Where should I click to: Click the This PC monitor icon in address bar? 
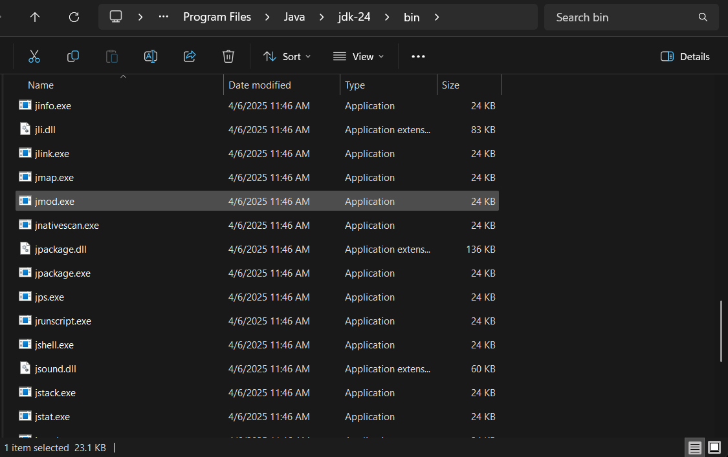pos(116,17)
